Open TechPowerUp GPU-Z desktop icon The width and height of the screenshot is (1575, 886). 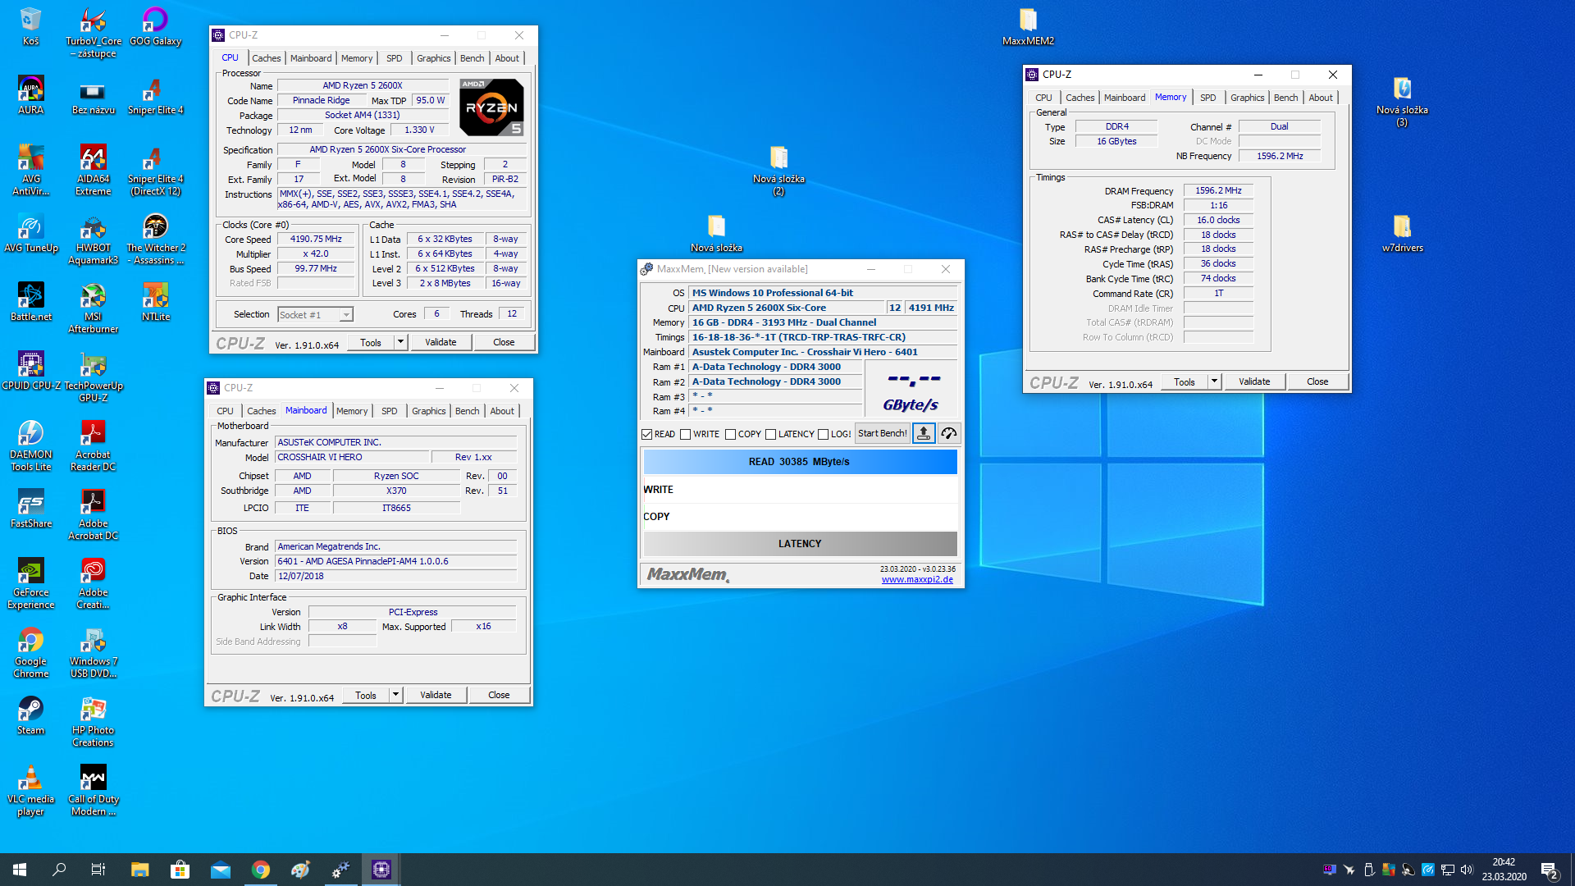pos(93,377)
